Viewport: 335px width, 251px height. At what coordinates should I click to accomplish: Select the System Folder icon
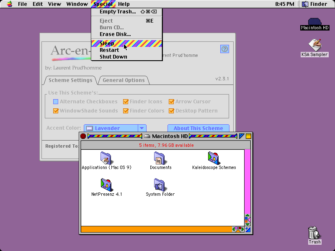[x=160, y=184]
